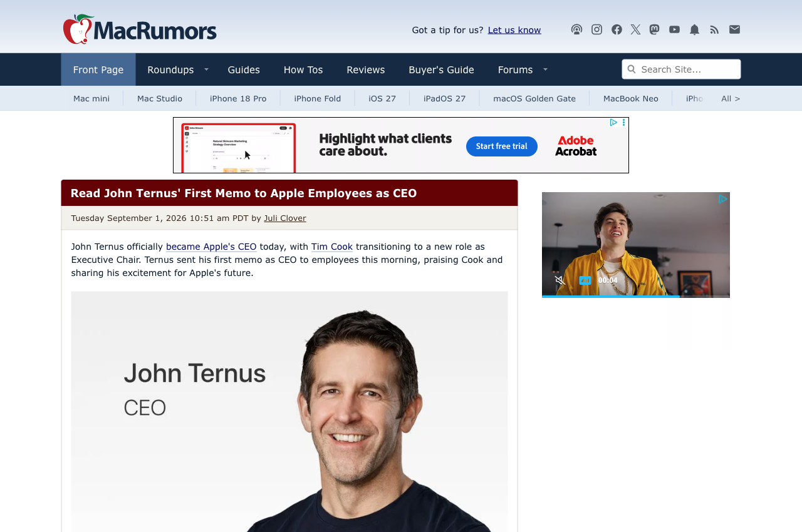Image resolution: width=802 pixels, height=532 pixels.
Task: Click the Adobe ad document preview image
Action: pos(239,148)
